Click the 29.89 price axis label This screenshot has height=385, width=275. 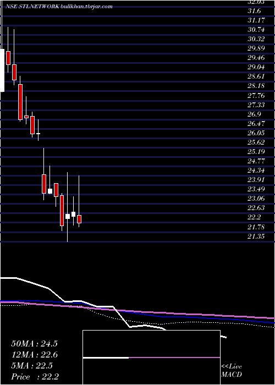(256, 48)
